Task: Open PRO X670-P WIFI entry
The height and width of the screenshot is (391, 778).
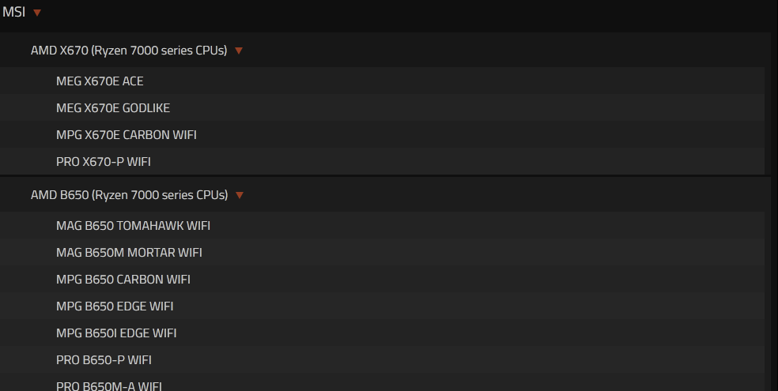Action: coord(104,162)
